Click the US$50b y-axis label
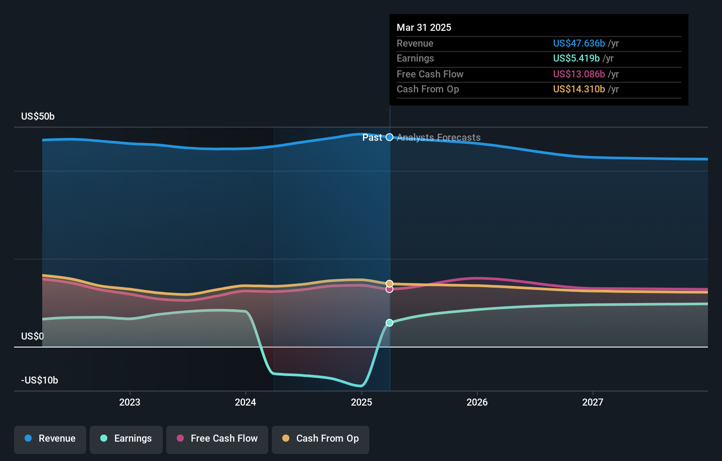722x461 pixels. click(x=38, y=116)
